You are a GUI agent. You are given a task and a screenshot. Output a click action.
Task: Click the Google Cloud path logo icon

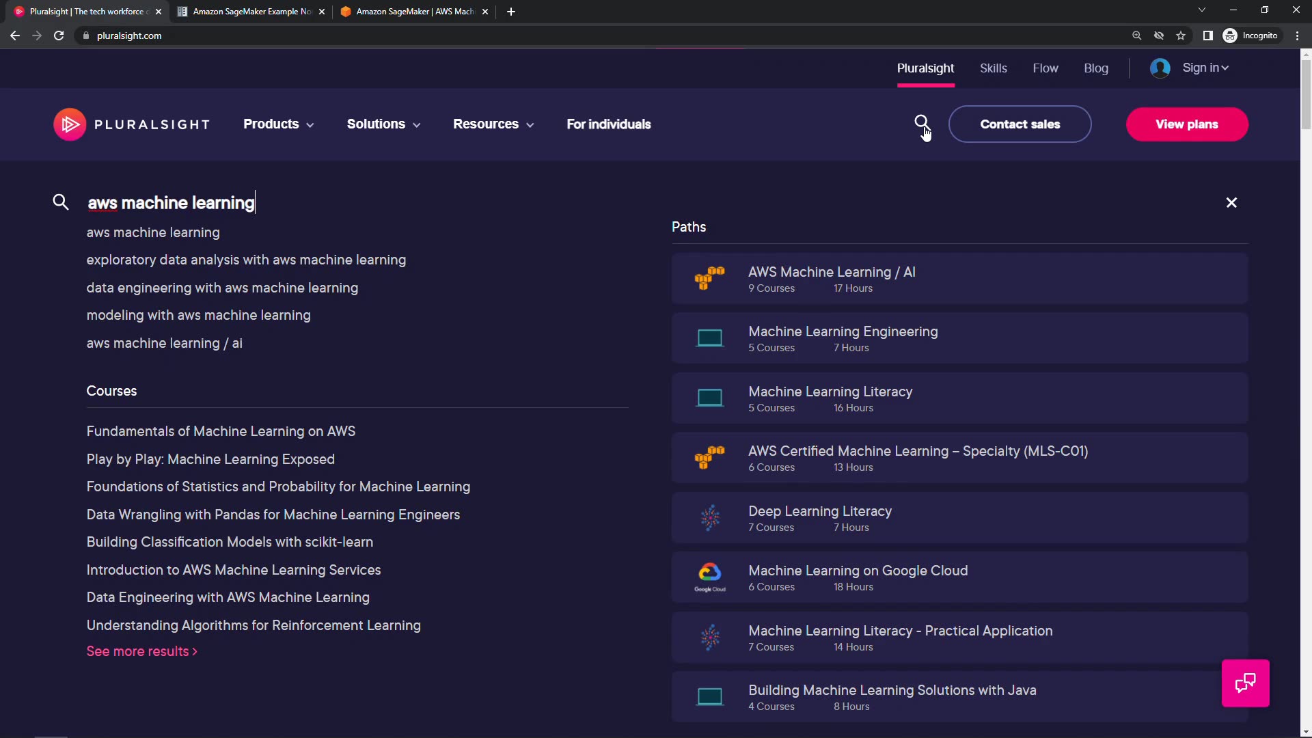click(709, 577)
